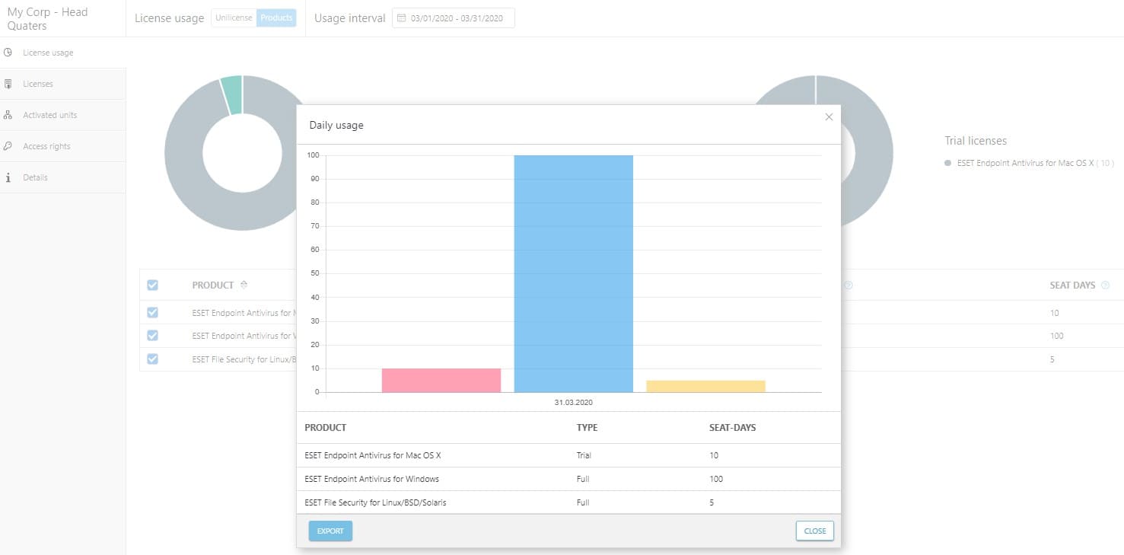Screen dimensions: 1124x555
Task: Click the CLOSE button in dialog
Action: pyautogui.click(x=815, y=531)
